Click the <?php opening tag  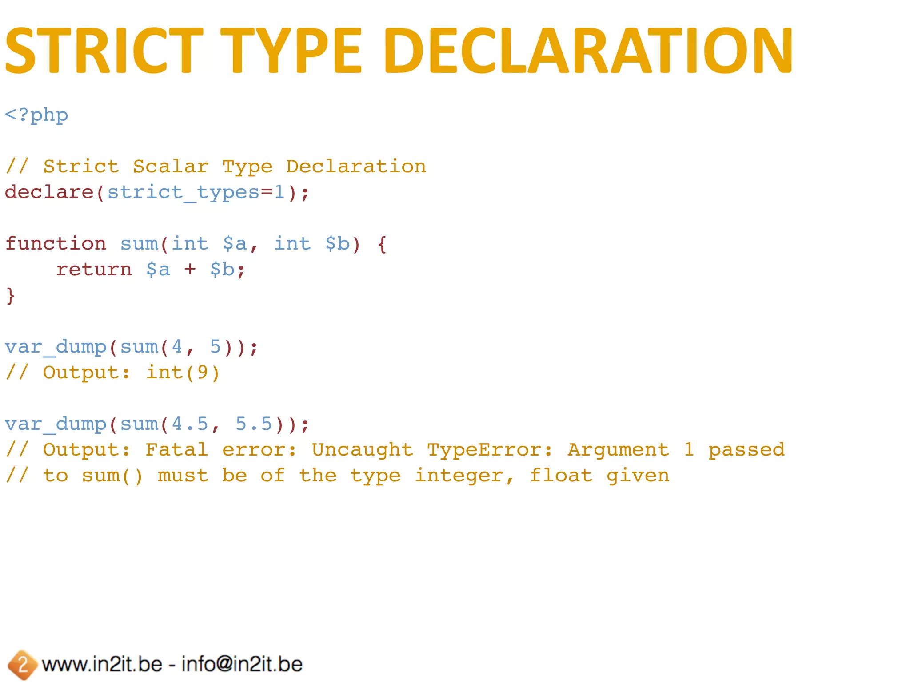(x=36, y=115)
